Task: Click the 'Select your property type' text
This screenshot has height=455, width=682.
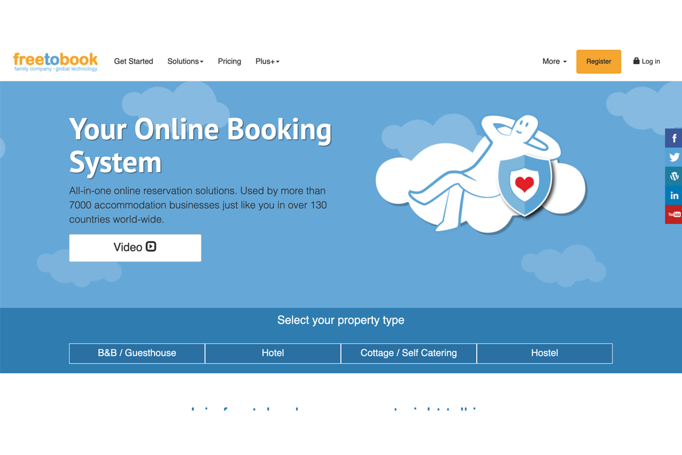Action: (341, 320)
